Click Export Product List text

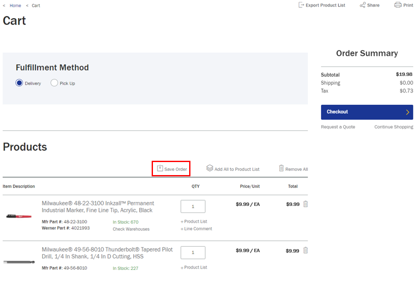pos(325,5)
